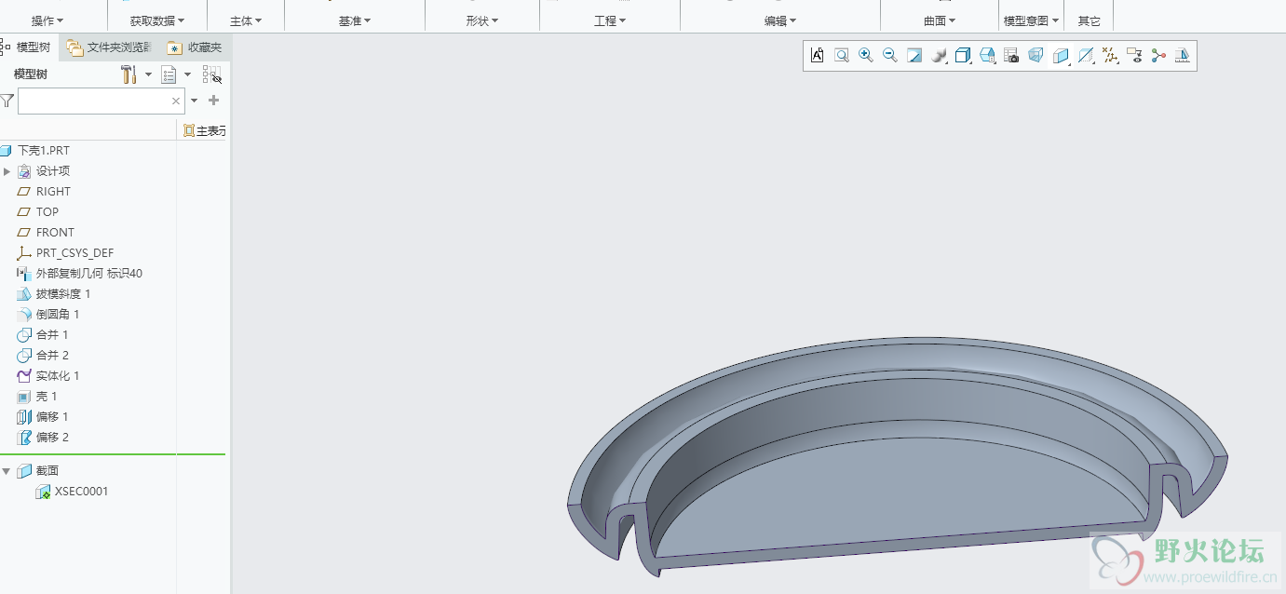1286x594 pixels.
Task: Click the tree columns list icon
Action: tap(169, 74)
